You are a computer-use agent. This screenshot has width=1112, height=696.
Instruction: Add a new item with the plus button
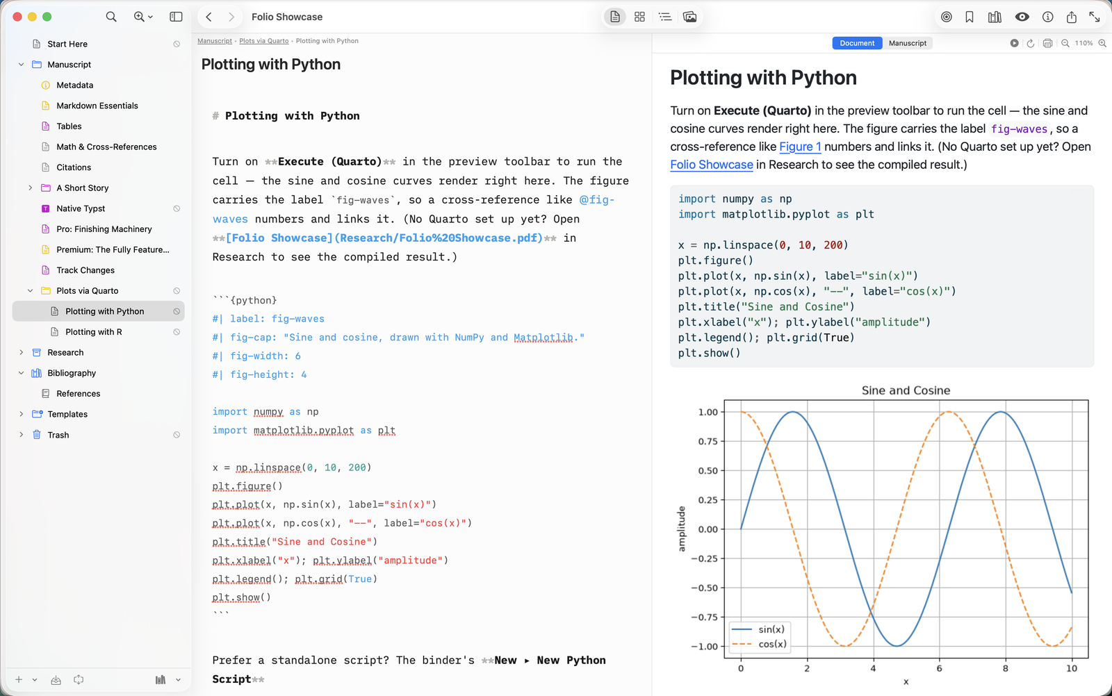coord(19,680)
